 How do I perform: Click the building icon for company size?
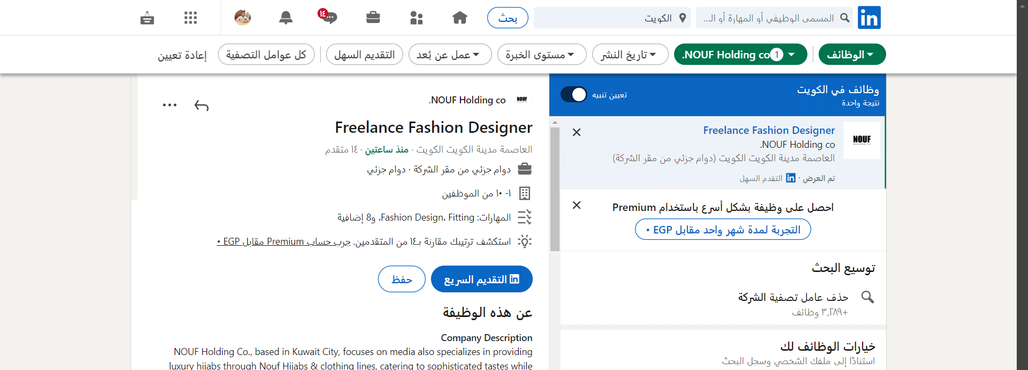point(525,193)
